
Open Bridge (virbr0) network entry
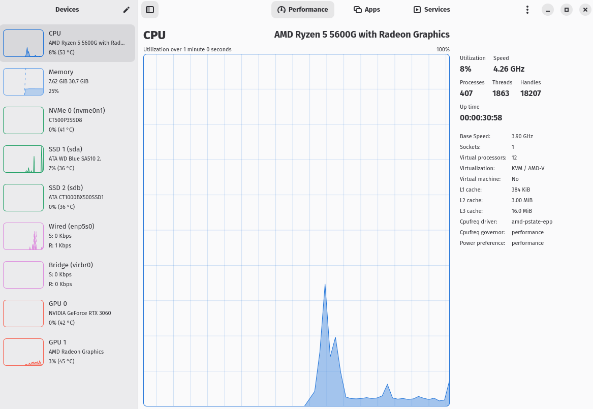point(71,265)
